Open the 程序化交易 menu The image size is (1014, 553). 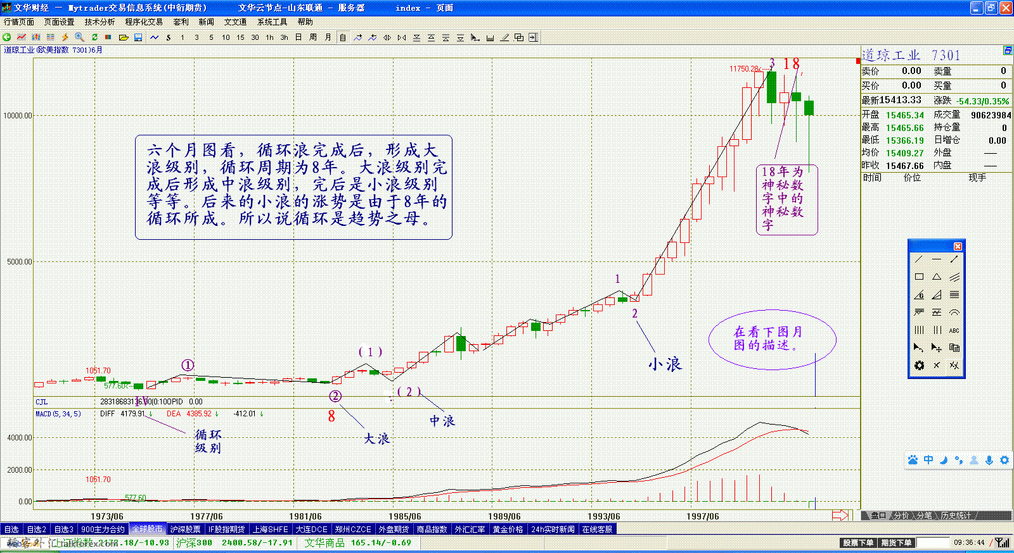click(x=144, y=22)
